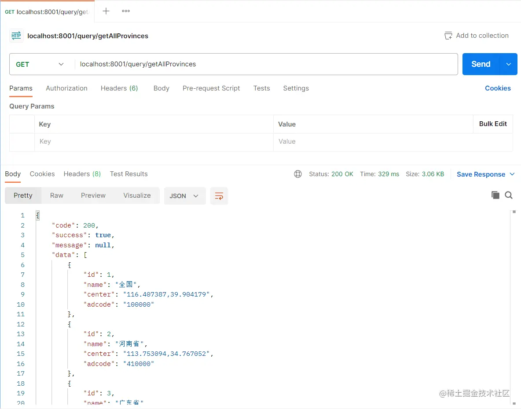Select the response Body tab

click(13, 174)
